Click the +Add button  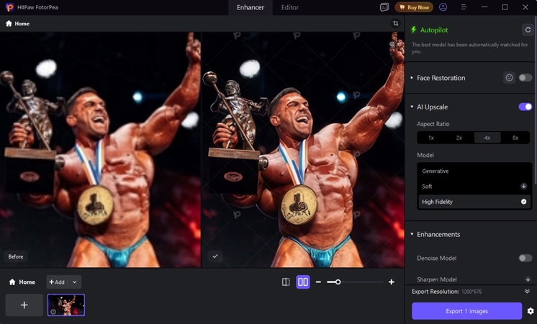click(57, 282)
